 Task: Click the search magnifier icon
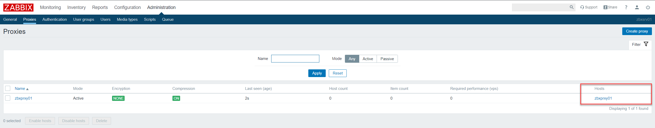(x=571, y=7)
